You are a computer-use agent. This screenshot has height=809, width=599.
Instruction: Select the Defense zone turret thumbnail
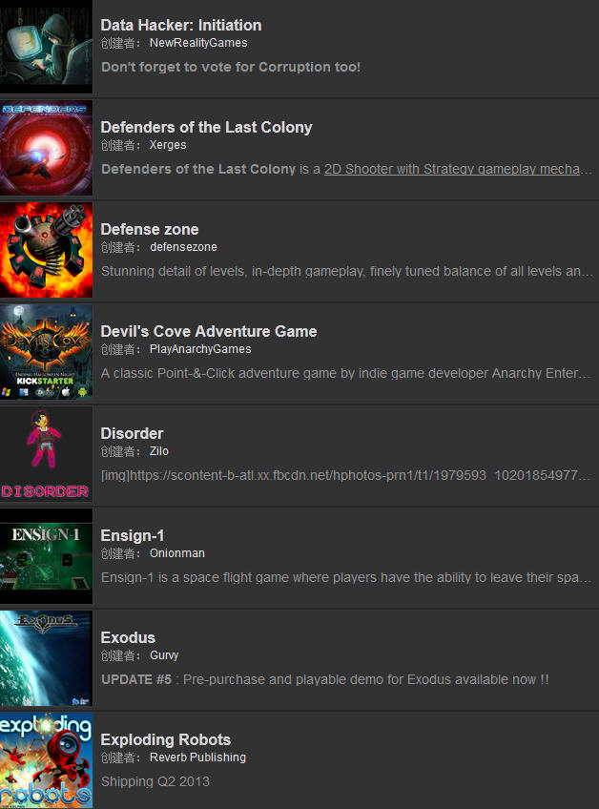click(46, 250)
